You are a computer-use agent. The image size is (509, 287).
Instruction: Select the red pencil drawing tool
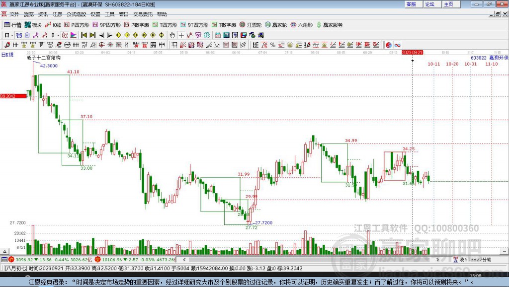[7, 45]
